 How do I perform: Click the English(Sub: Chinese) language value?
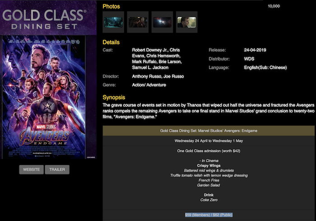click(x=265, y=67)
